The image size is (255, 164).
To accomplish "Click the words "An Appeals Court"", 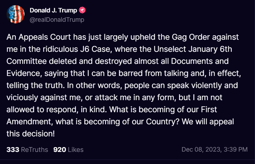I will coord(39,37).
